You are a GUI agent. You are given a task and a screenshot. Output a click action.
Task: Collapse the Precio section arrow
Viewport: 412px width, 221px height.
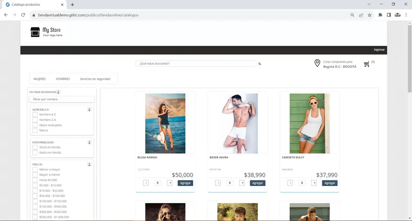pos(89,164)
